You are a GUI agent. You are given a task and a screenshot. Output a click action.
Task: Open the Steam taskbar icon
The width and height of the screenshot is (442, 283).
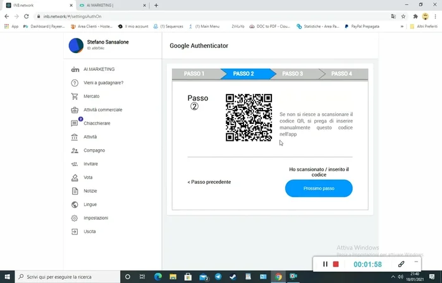(233, 277)
